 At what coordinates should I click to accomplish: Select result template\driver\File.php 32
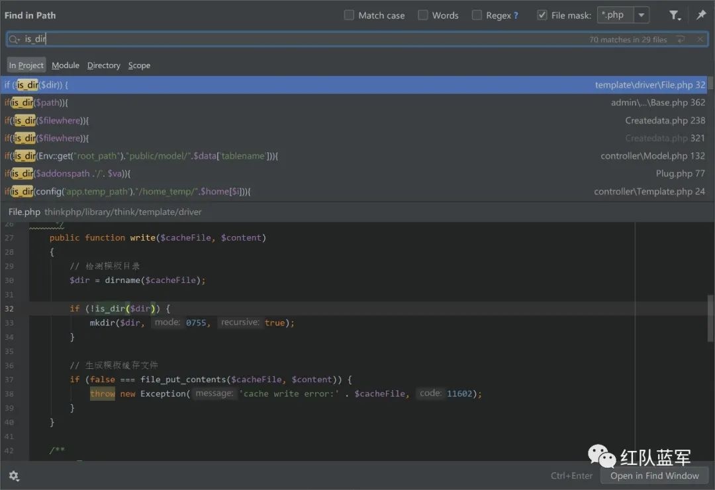(x=354, y=85)
